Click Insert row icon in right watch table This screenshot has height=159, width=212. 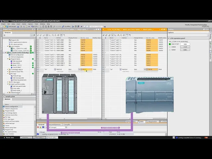click(104, 35)
